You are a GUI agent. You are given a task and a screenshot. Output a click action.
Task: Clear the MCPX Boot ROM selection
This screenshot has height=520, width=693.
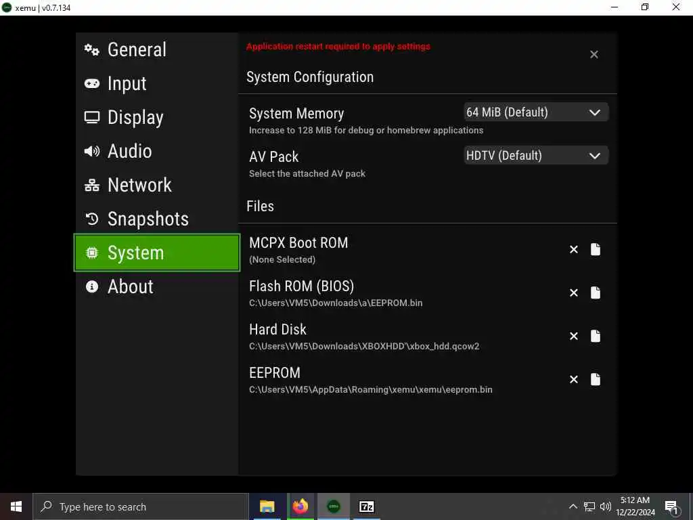(x=574, y=249)
